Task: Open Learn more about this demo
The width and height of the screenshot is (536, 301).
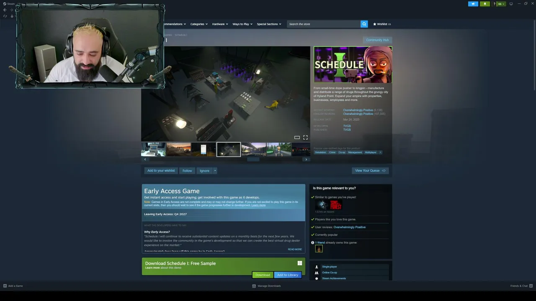Action: coord(152,268)
